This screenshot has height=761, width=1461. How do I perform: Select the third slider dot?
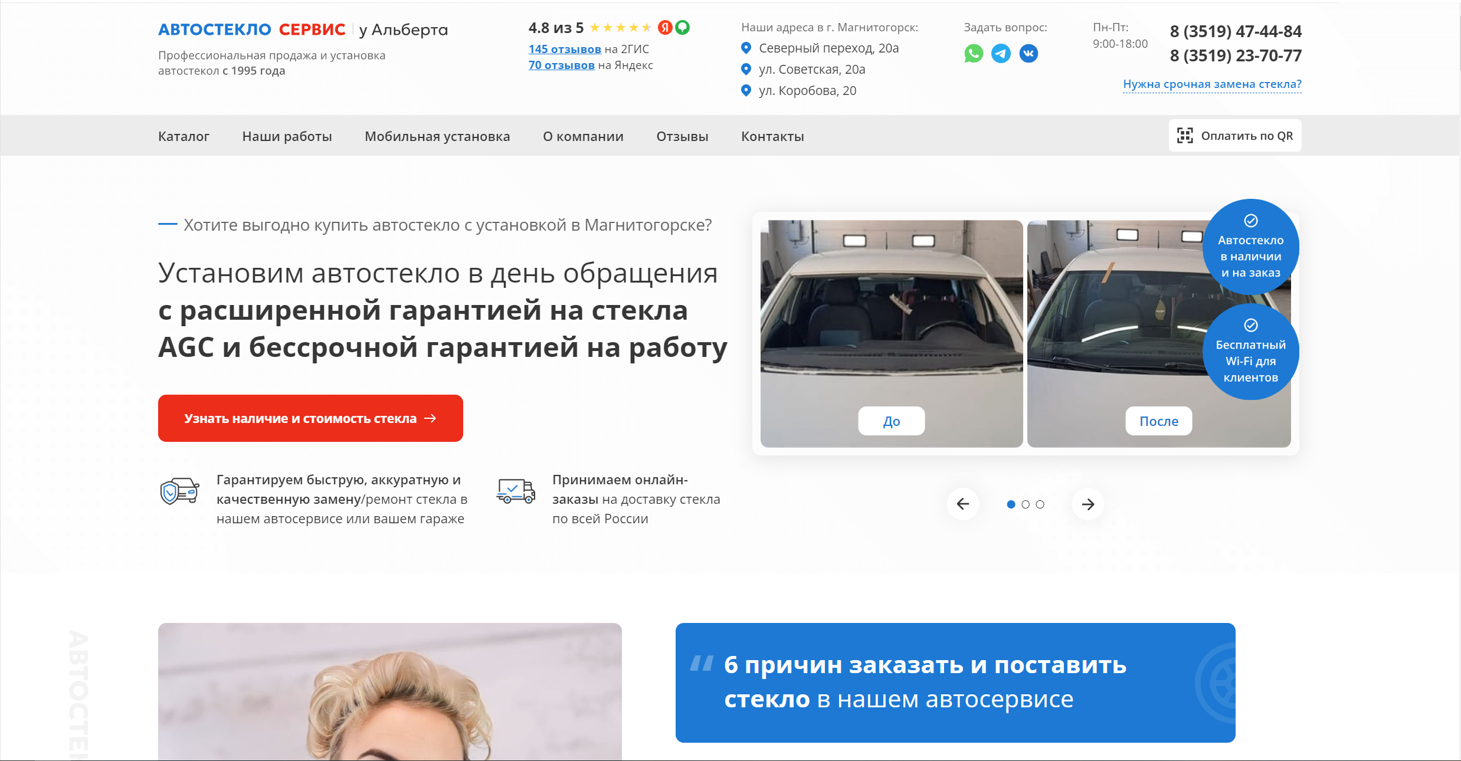pyautogui.click(x=1040, y=504)
